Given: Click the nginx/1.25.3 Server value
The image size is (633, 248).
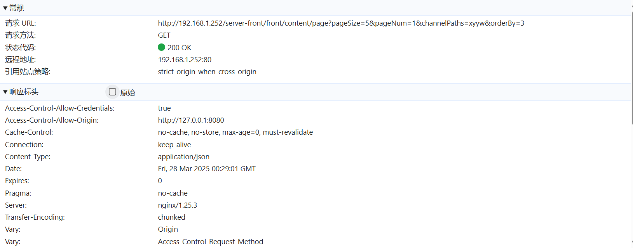Looking at the screenshot, I should pyautogui.click(x=177, y=205).
